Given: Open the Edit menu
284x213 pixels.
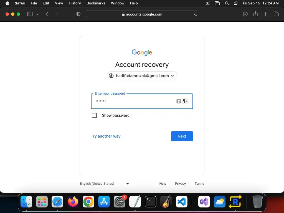Looking at the screenshot, I should coord(46,3).
